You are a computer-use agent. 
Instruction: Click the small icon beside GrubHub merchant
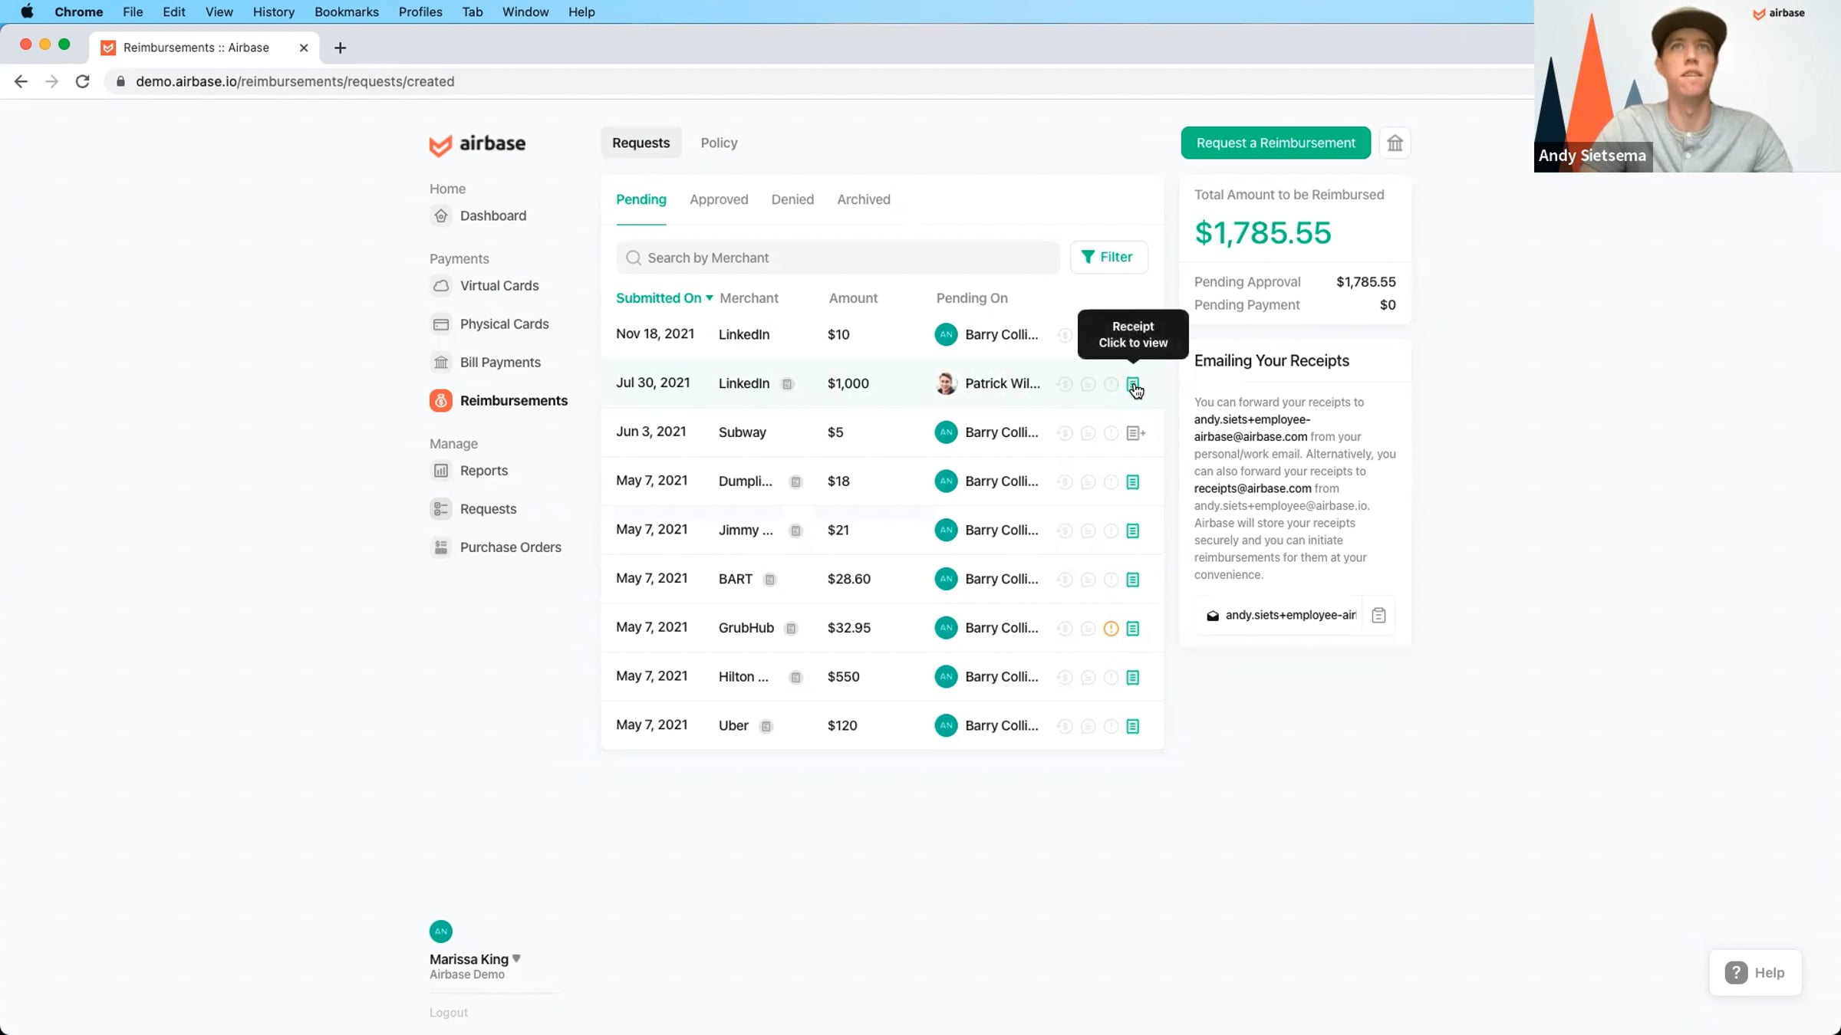(791, 629)
